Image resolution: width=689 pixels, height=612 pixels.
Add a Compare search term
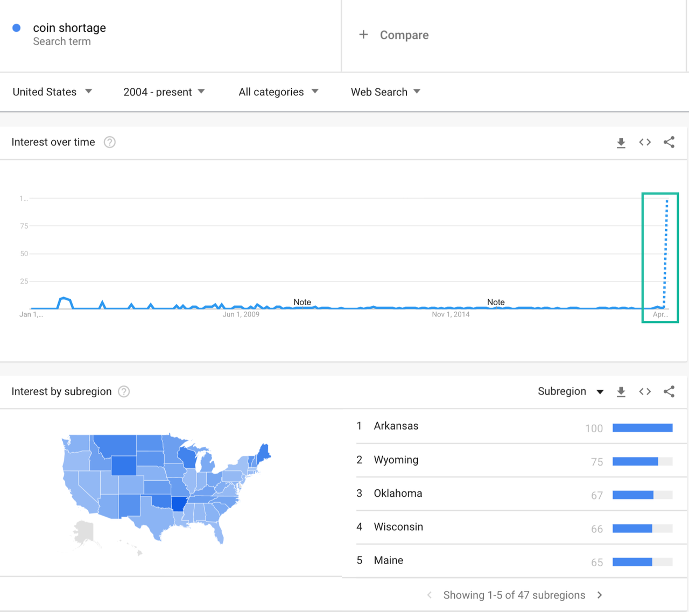pos(394,35)
